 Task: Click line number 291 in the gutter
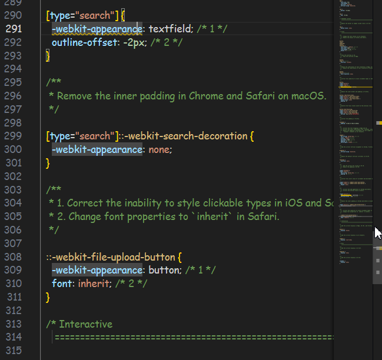pos(14,29)
